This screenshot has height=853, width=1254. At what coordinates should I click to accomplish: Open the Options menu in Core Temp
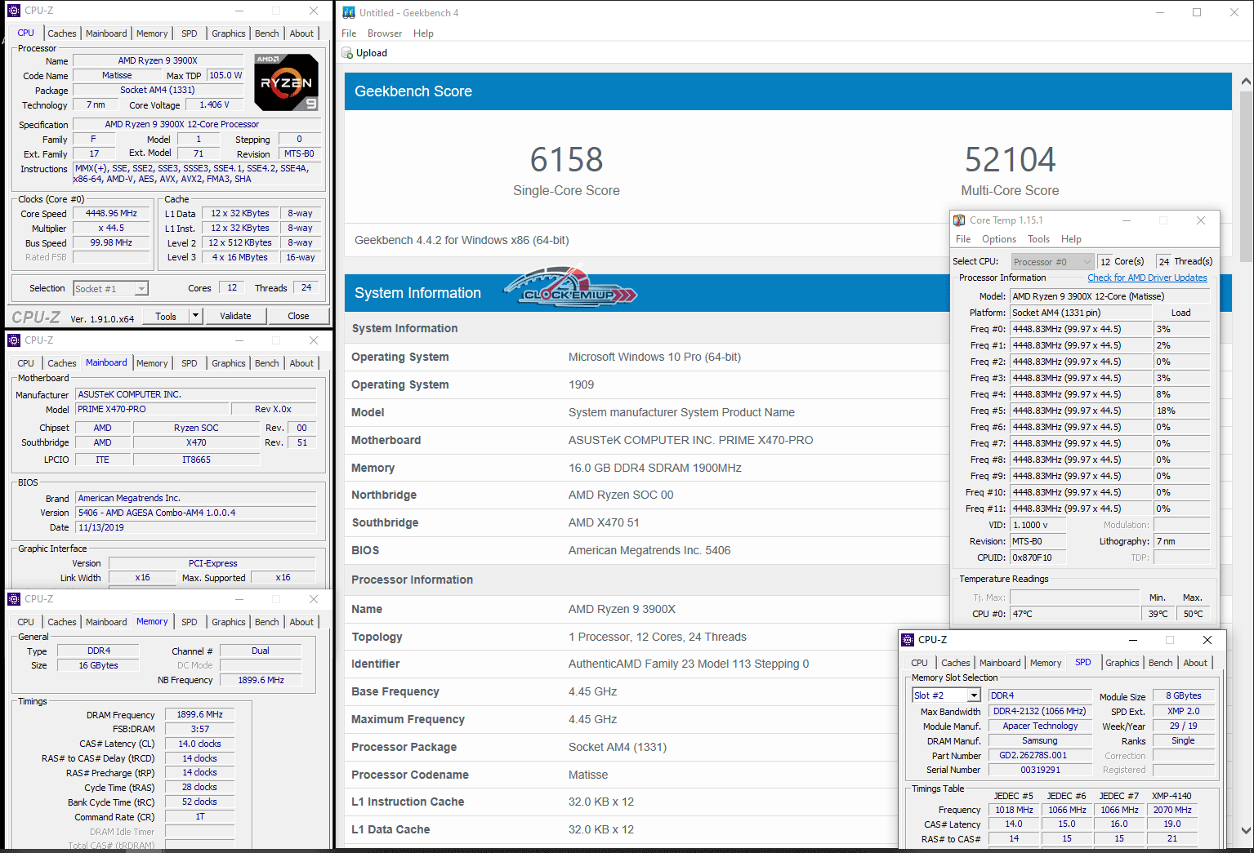pyautogui.click(x=998, y=239)
